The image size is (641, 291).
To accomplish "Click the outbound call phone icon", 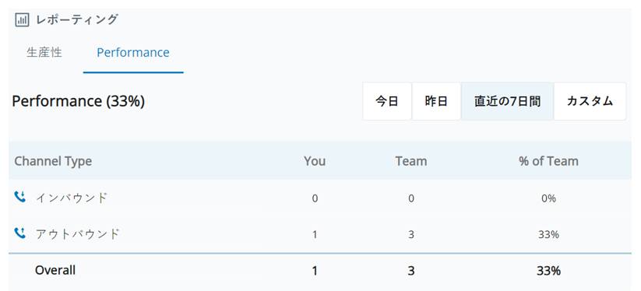I will [20, 233].
